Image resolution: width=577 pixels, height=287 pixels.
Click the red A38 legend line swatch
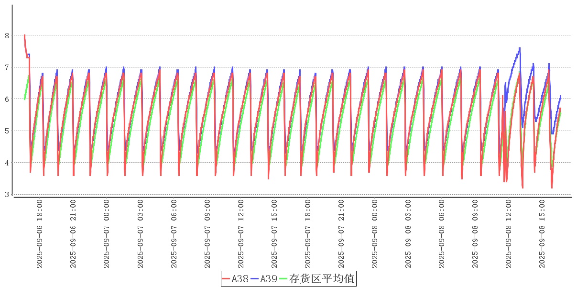pos(227,279)
